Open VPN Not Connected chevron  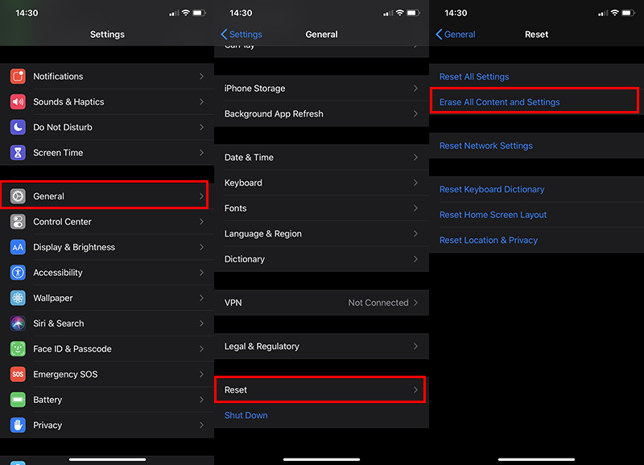point(415,302)
